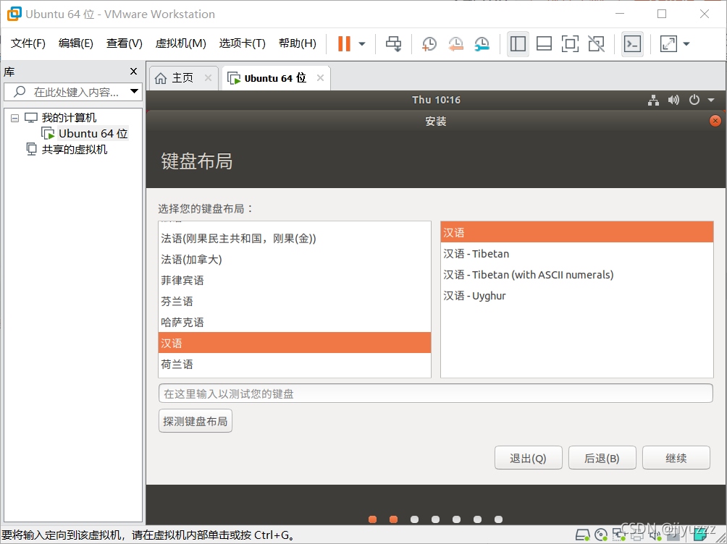Click the stretch guest display icon
This screenshot has width=727, height=544.
[668, 44]
